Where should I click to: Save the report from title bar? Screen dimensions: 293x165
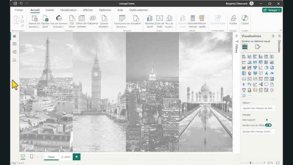(x=15, y=4)
